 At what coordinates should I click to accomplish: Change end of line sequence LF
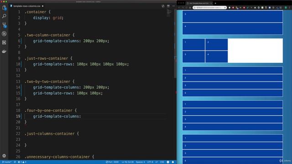click(x=156, y=162)
